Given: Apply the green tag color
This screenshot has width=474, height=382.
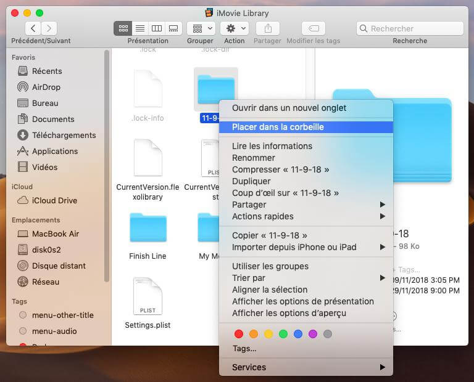Looking at the screenshot, I should click(283, 334).
